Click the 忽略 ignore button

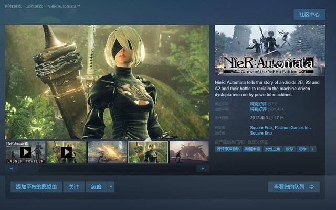coord(96,187)
